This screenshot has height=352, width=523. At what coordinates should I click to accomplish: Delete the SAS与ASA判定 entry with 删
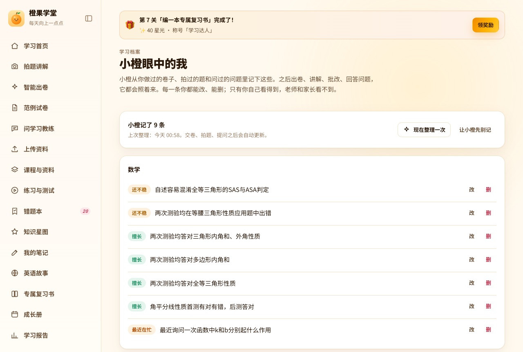pos(488,190)
